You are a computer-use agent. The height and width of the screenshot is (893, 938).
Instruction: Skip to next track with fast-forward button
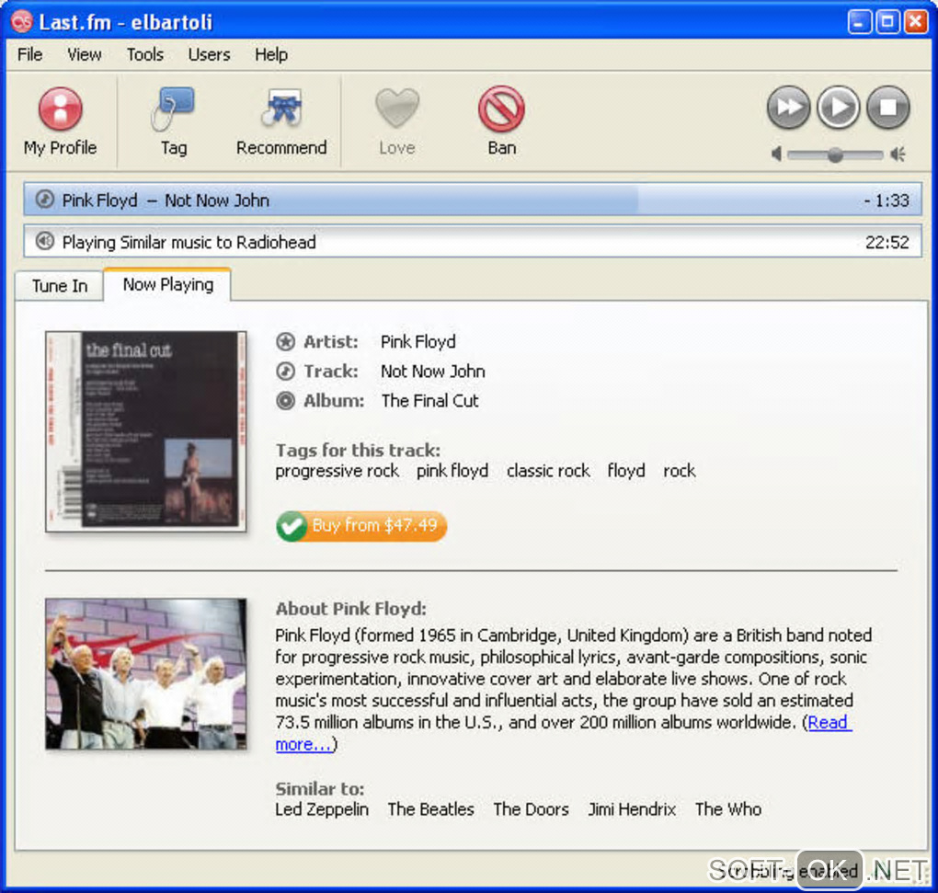[x=788, y=108]
